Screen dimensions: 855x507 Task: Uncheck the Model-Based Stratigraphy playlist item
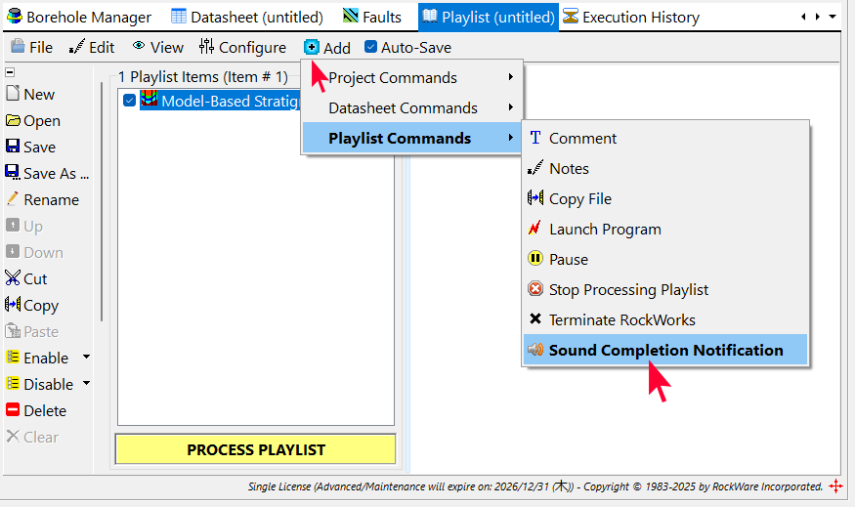tap(130, 100)
